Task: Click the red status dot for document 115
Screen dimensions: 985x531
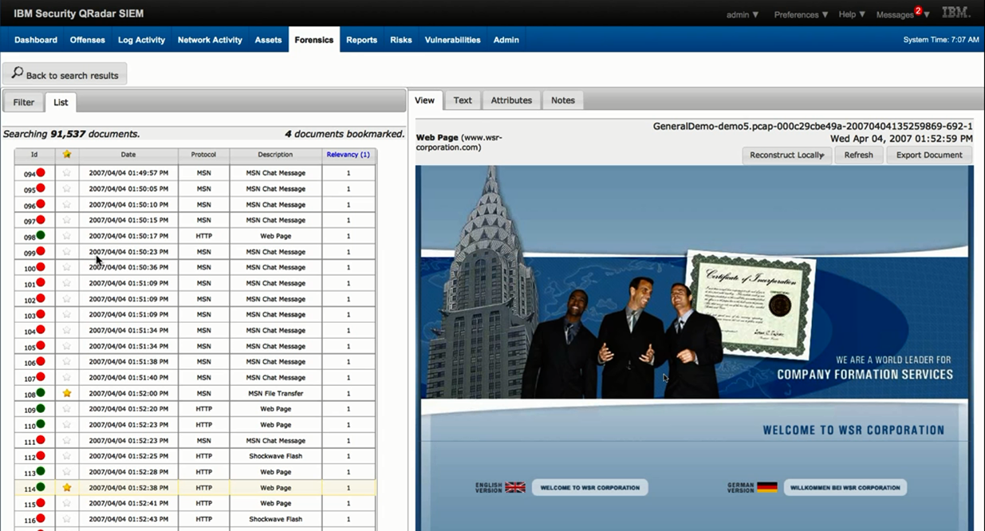Action: (x=41, y=503)
